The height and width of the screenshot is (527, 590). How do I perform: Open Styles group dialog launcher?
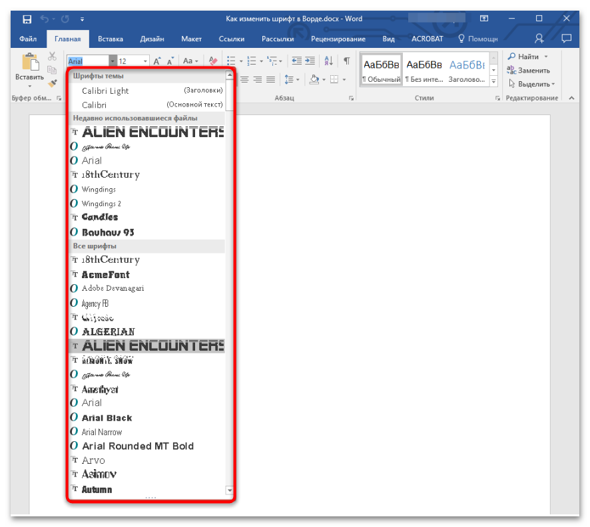[497, 98]
